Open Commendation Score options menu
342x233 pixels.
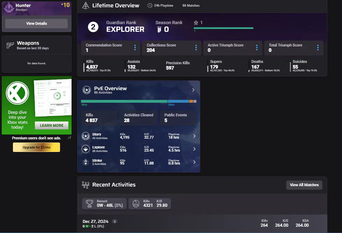pos(135,48)
